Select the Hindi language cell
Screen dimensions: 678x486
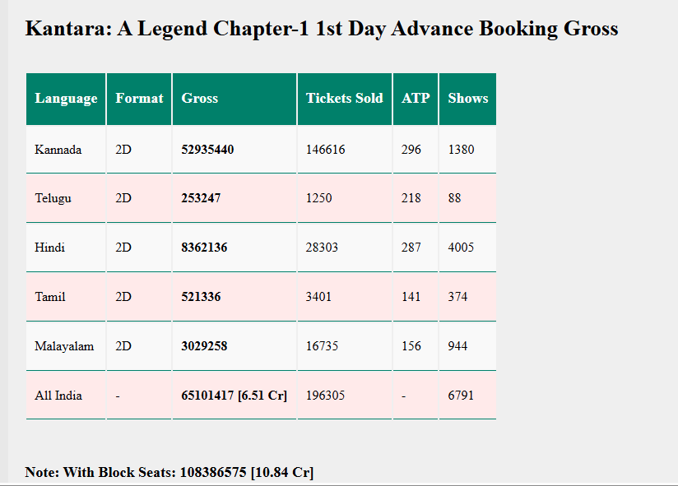click(x=49, y=248)
